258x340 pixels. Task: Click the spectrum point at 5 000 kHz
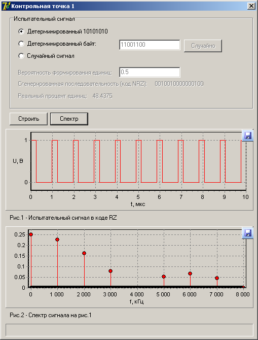[164, 277]
